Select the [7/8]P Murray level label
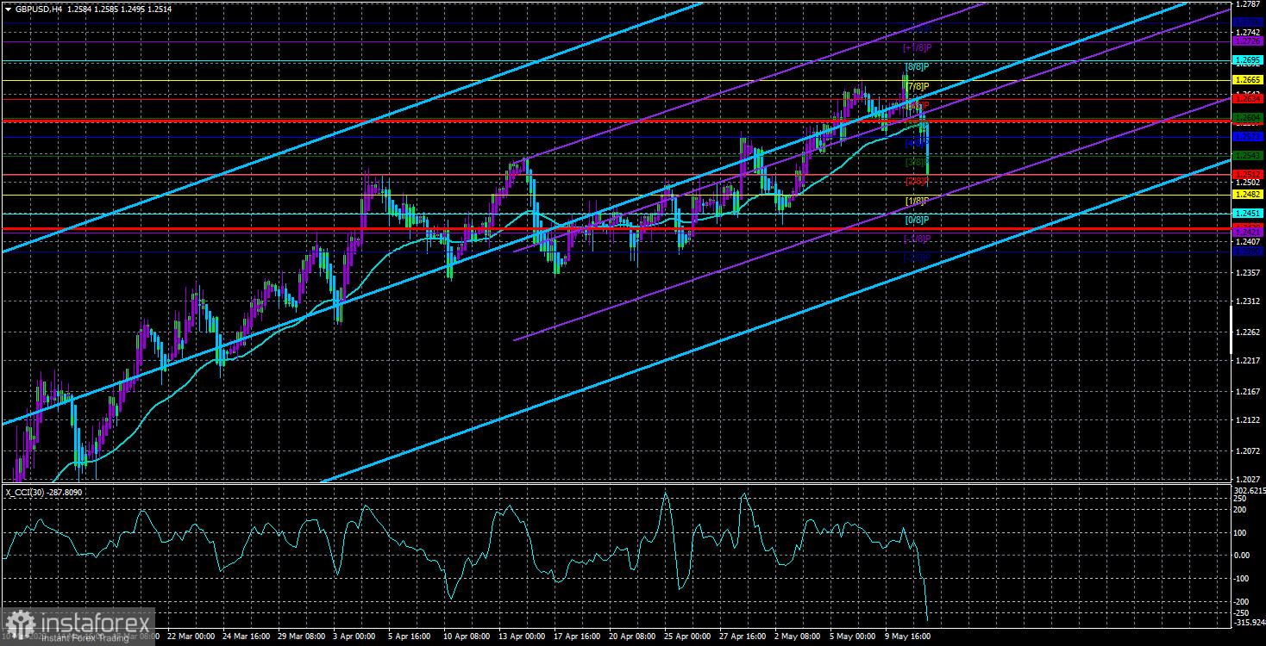Image resolution: width=1266 pixels, height=646 pixels. click(917, 86)
